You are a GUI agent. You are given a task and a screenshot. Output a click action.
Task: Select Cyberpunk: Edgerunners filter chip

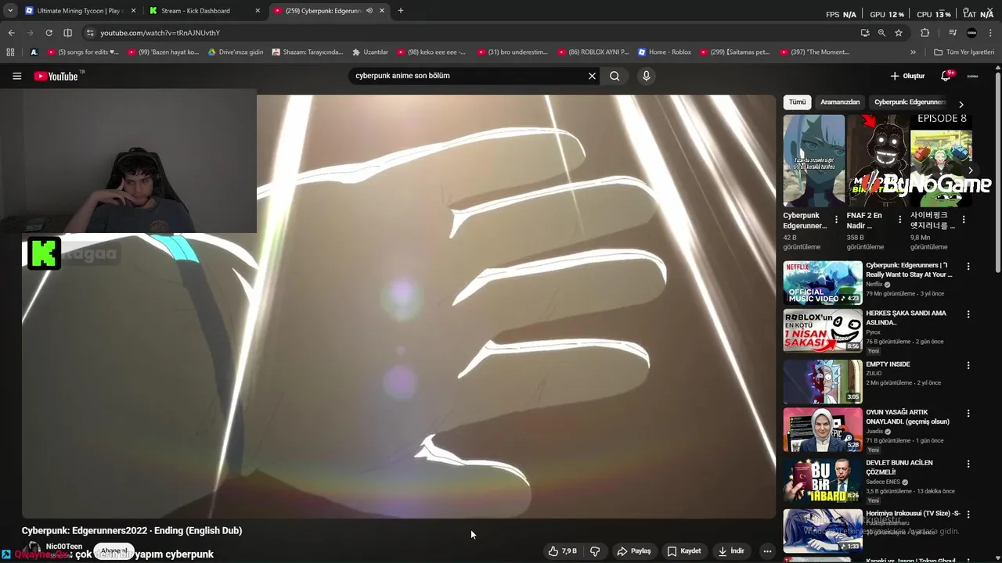[910, 102]
